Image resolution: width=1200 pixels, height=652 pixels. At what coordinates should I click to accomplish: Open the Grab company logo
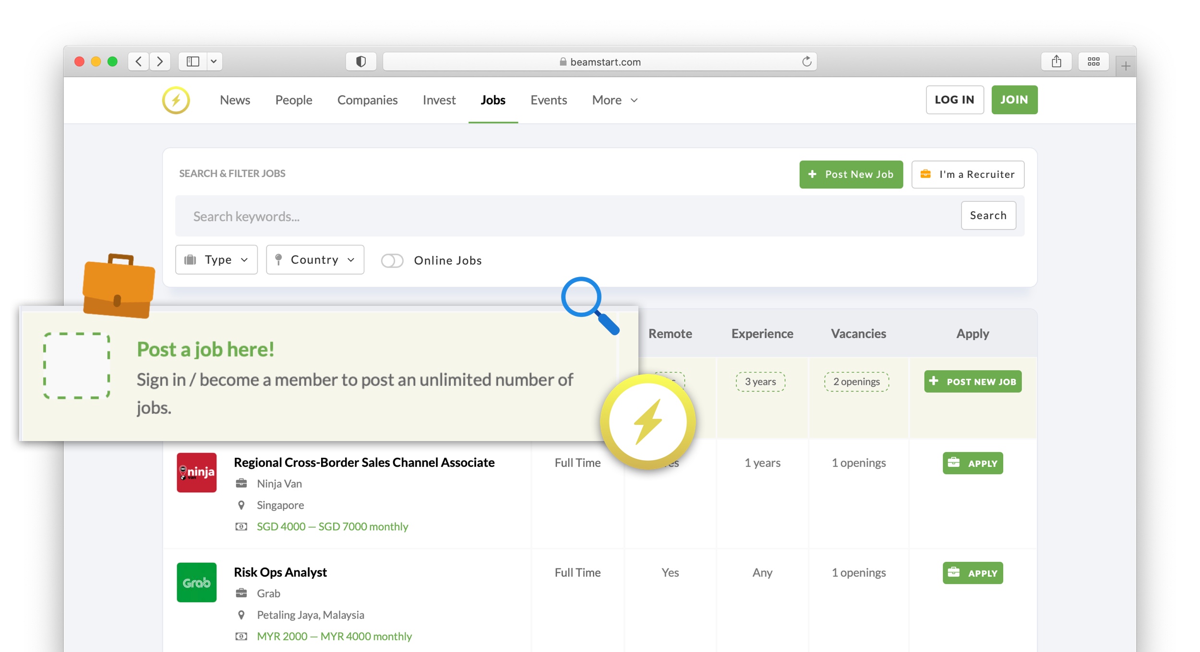coord(196,582)
